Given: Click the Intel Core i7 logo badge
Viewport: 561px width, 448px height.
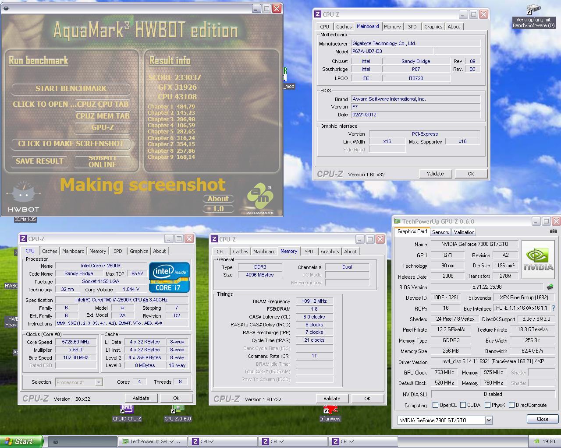Looking at the screenshot, I should coord(169,277).
